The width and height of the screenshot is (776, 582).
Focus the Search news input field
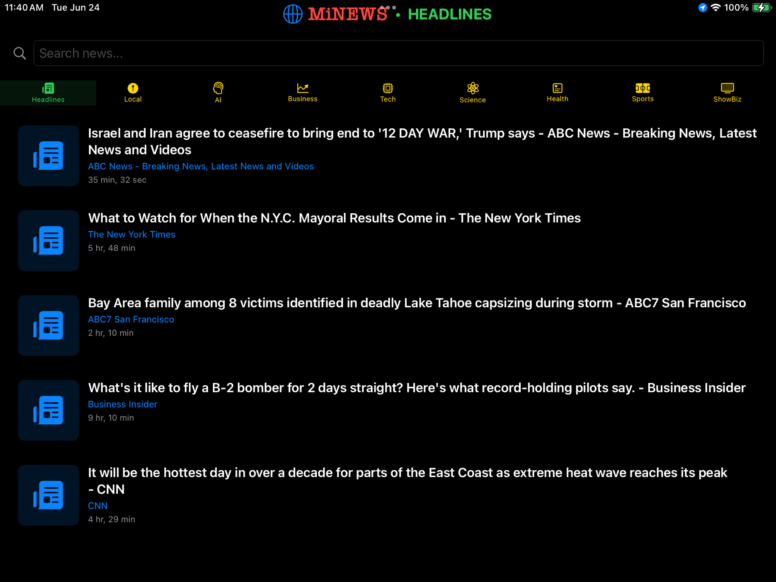(x=398, y=53)
